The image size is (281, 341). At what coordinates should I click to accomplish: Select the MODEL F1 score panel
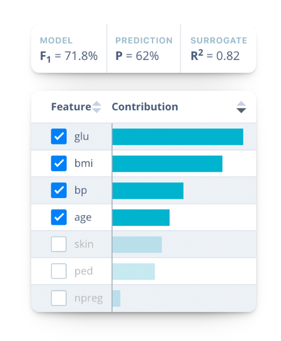point(69,49)
